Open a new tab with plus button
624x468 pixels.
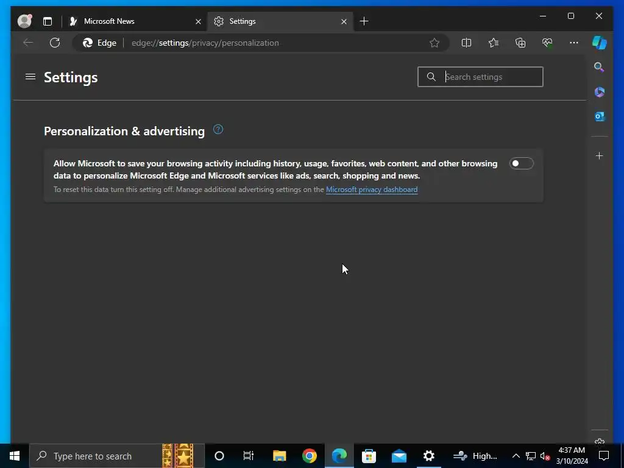point(364,21)
